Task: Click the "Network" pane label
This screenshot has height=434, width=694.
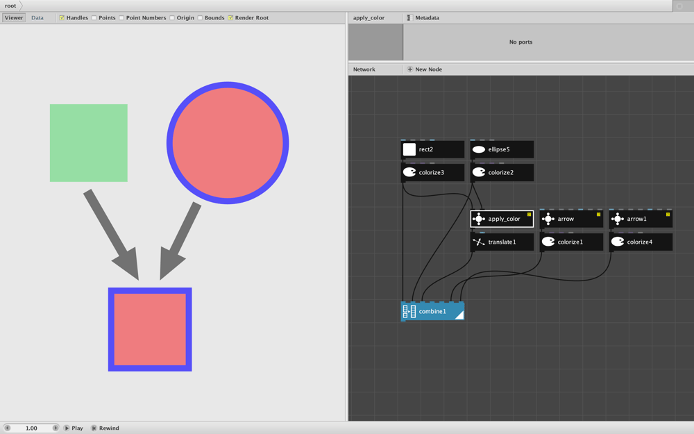Action: [x=364, y=69]
